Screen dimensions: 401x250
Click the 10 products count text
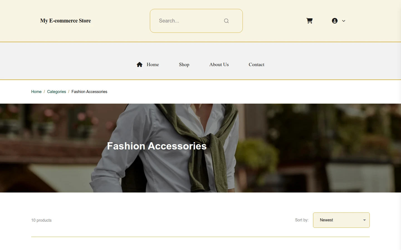[x=41, y=220]
